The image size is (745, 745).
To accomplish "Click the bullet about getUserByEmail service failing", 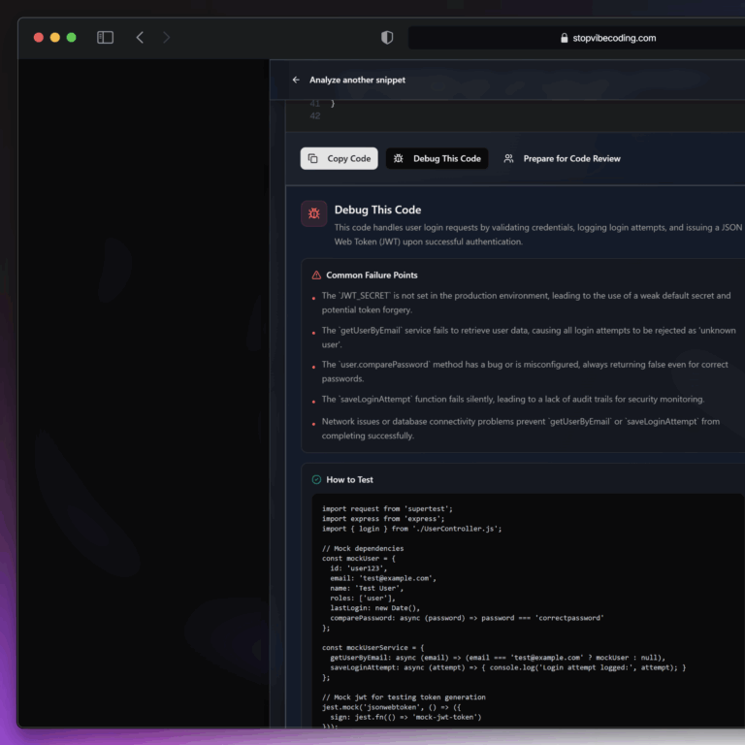I will click(x=529, y=338).
